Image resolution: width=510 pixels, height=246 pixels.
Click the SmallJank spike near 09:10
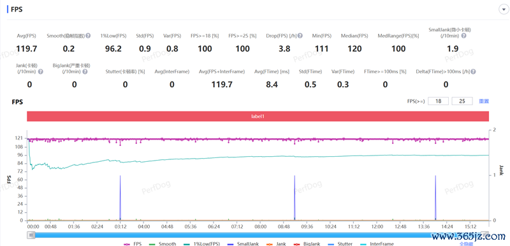(x=295, y=198)
